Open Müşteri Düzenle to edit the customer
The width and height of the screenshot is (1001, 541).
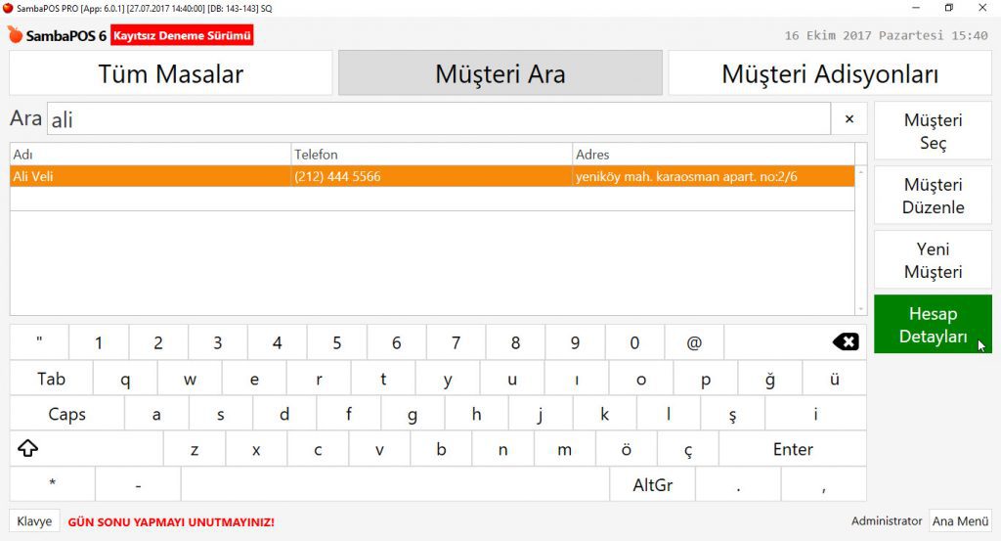933,196
